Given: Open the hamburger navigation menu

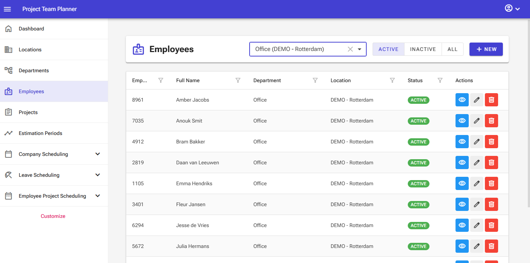Looking at the screenshot, I should click(7, 9).
